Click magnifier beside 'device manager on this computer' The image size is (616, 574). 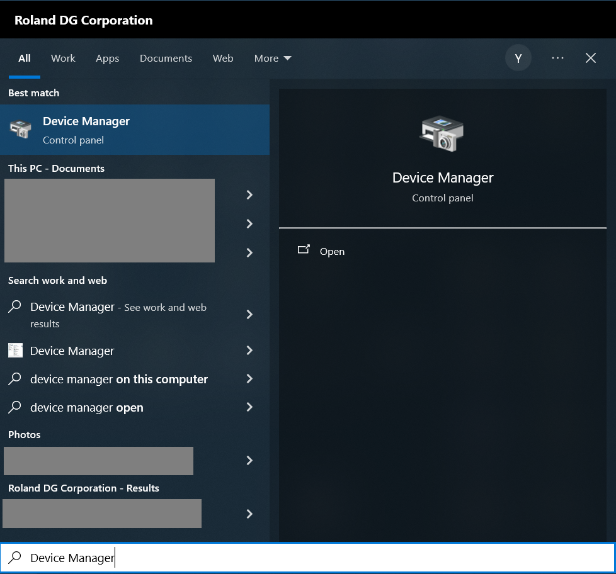pyautogui.click(x=15, y=379)
